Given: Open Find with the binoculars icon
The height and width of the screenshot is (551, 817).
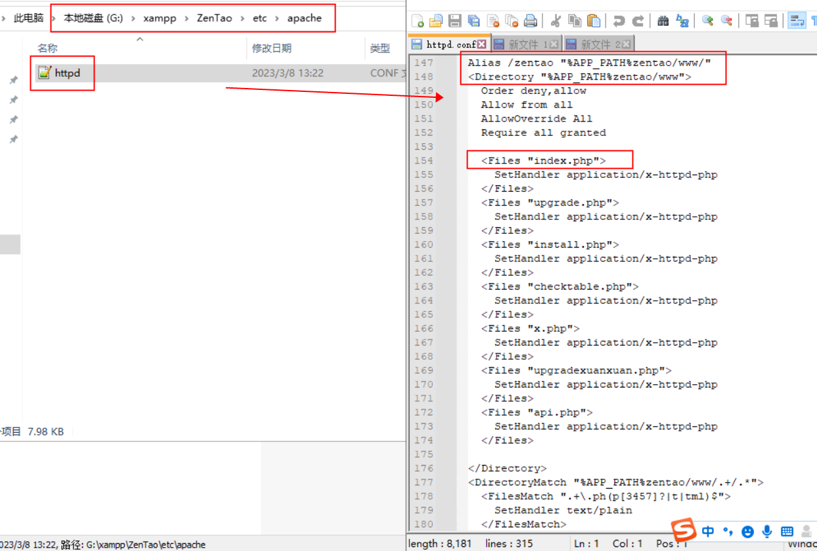Looking at the screenshot, I should [x=663, y=21].
